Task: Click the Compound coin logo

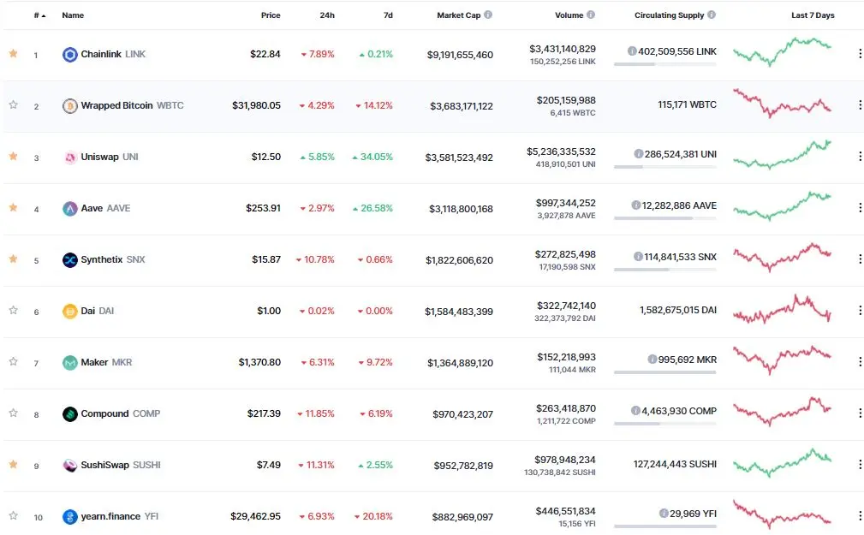Action: pyautogui.click(x=70, y=413)
